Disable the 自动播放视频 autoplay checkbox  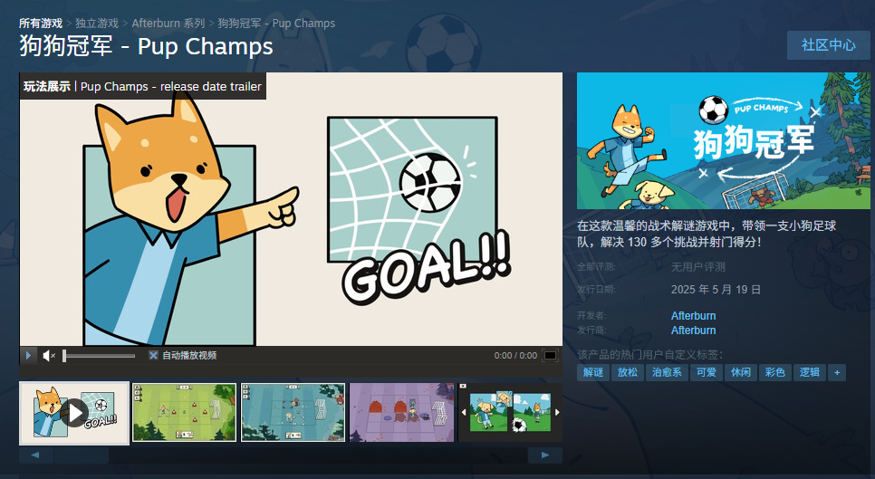(153, 355)
